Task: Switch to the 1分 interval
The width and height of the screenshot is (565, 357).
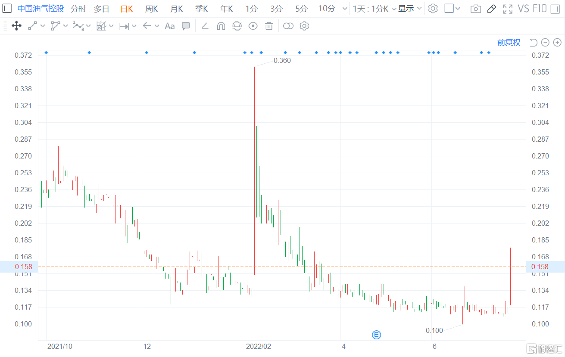Action: tap(251, 9)
